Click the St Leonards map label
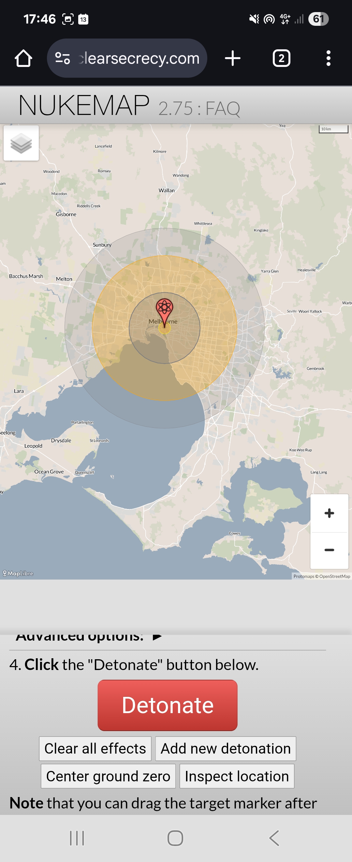352x862 pixels. pos(99,440)
